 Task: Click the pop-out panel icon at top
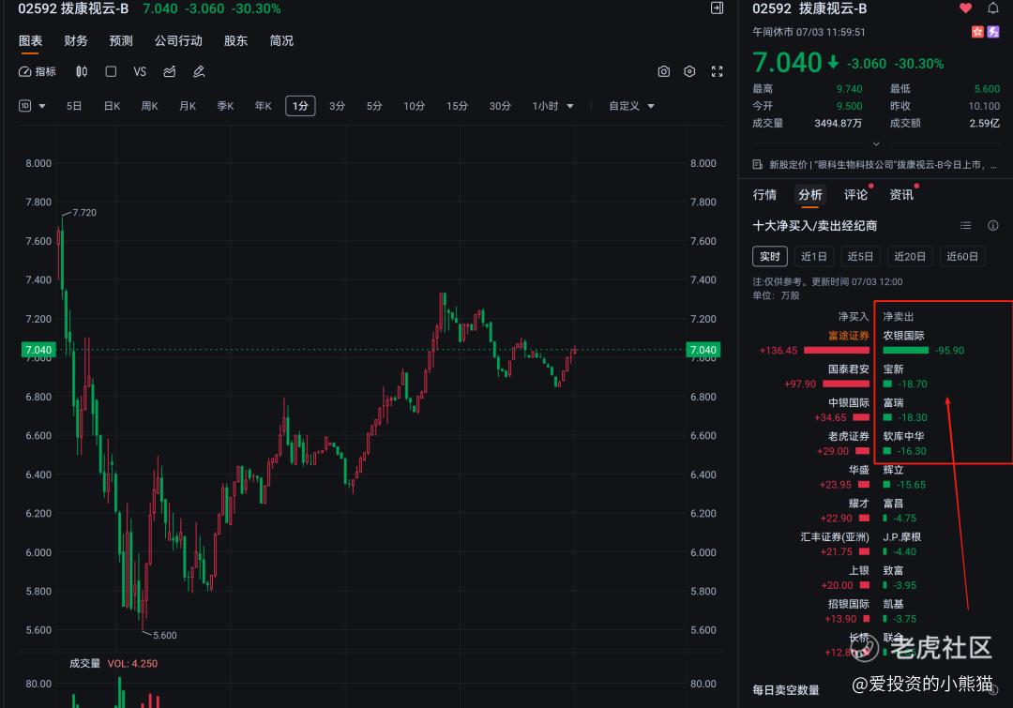pos(718,8)
